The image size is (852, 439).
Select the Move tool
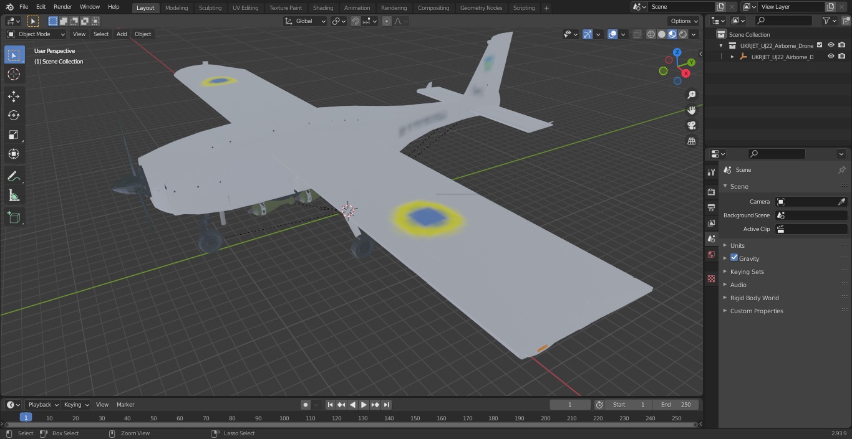click(x=14, y=96)
